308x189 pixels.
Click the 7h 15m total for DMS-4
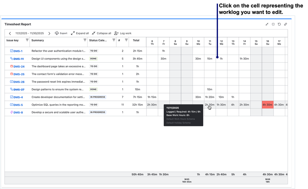click(138, 97)
